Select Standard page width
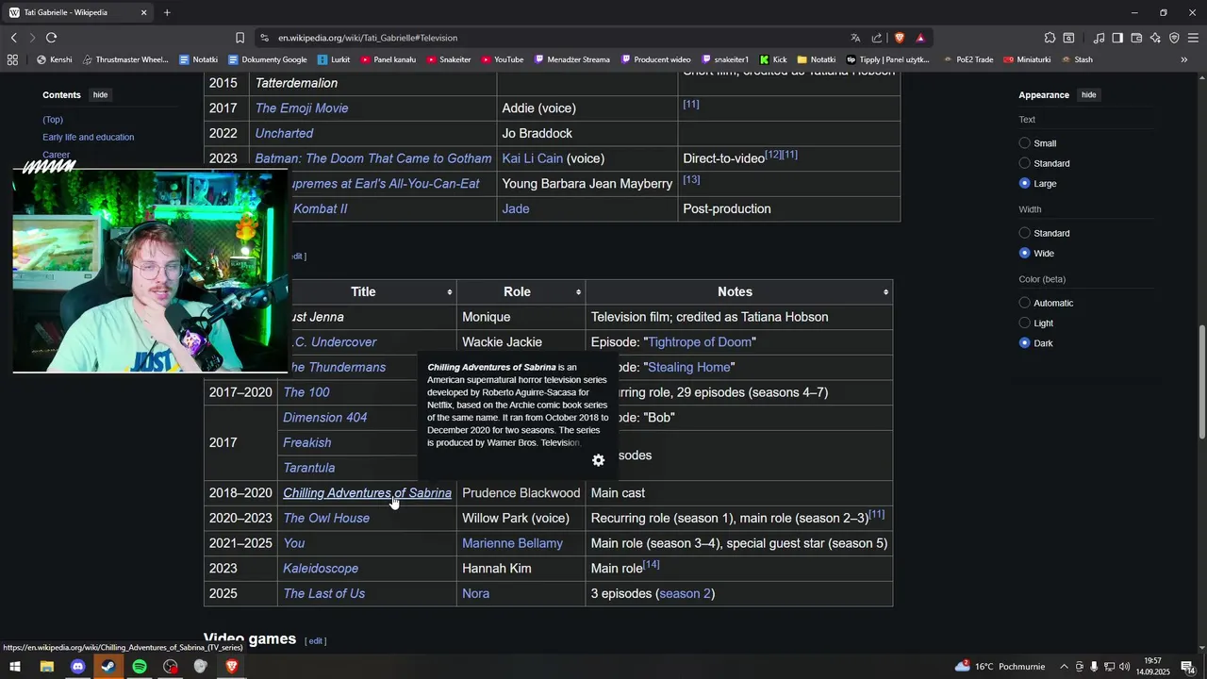Image resolution: width=1207 pixels, height=679 pixels. click(1025, 233)
